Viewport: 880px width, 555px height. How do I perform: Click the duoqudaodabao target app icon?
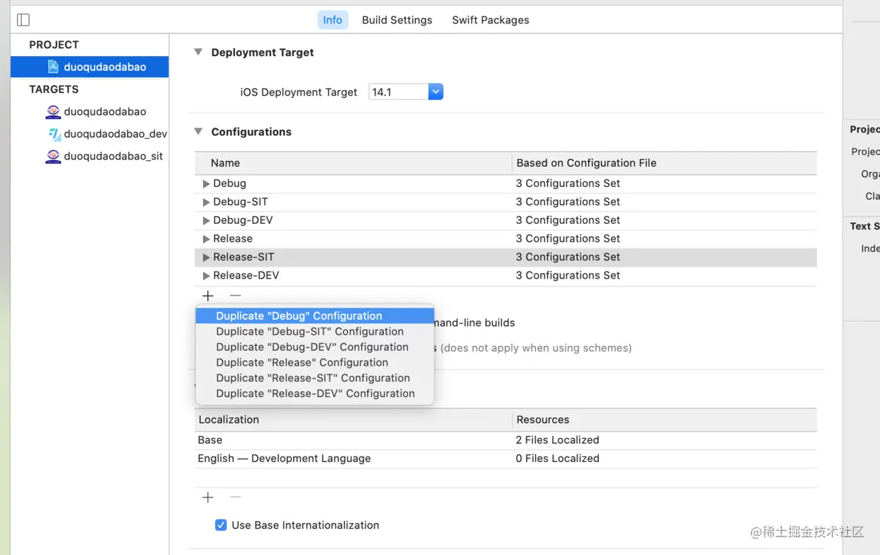[53, 111]
